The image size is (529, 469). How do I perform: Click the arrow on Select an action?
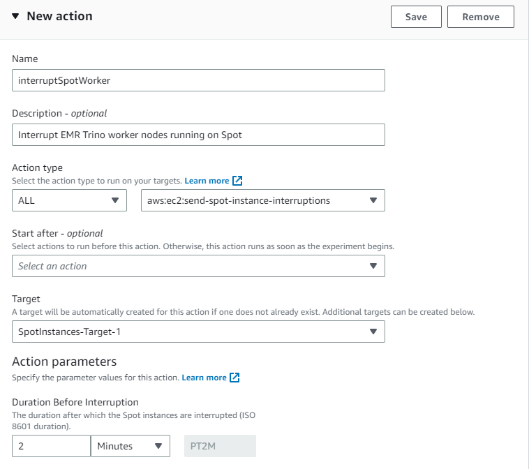tap(373, 266)
